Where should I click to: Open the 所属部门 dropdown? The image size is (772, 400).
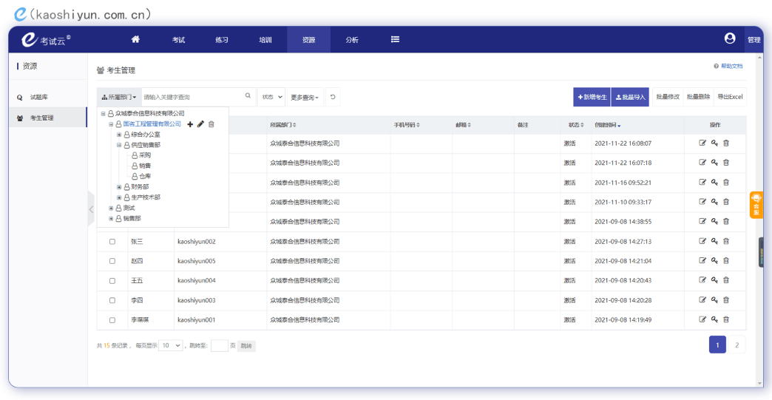pyautogui.click(x=119, y=97)
